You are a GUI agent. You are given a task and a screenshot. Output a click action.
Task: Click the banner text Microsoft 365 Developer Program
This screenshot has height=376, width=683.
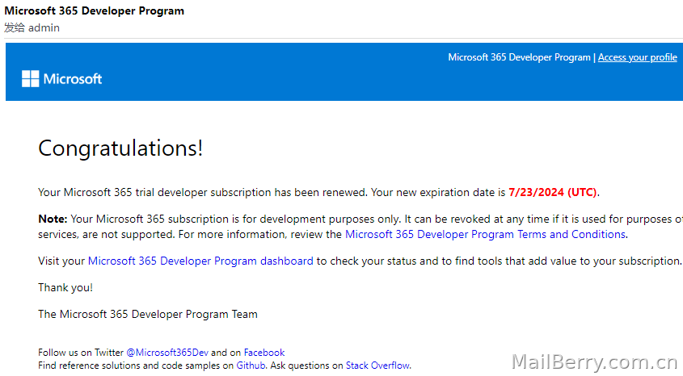pyautogui.click(x=519, y=57)
